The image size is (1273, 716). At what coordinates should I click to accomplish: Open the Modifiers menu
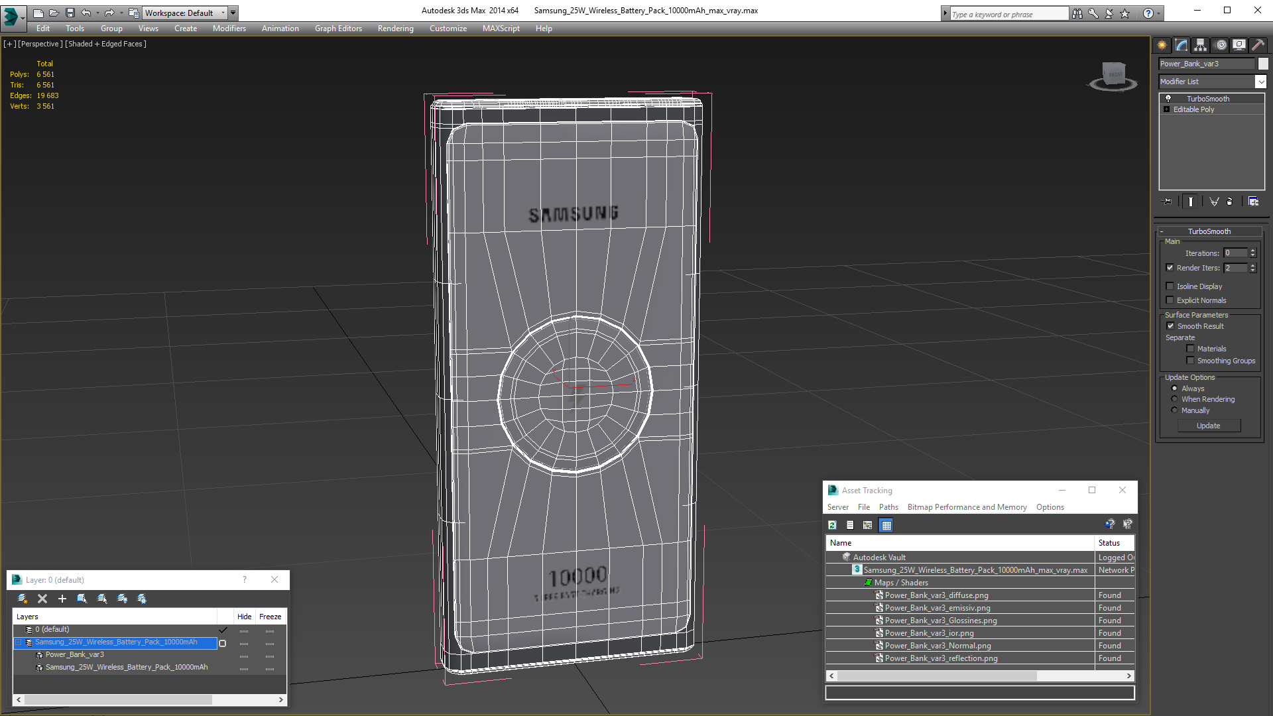(229, 29)
